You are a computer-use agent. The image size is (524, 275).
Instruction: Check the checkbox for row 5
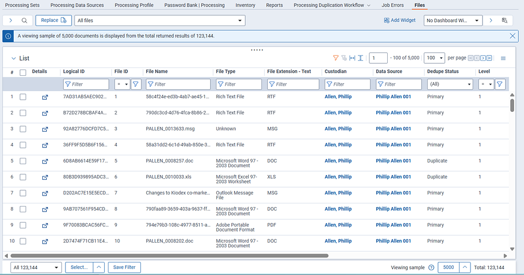[23, 161]
